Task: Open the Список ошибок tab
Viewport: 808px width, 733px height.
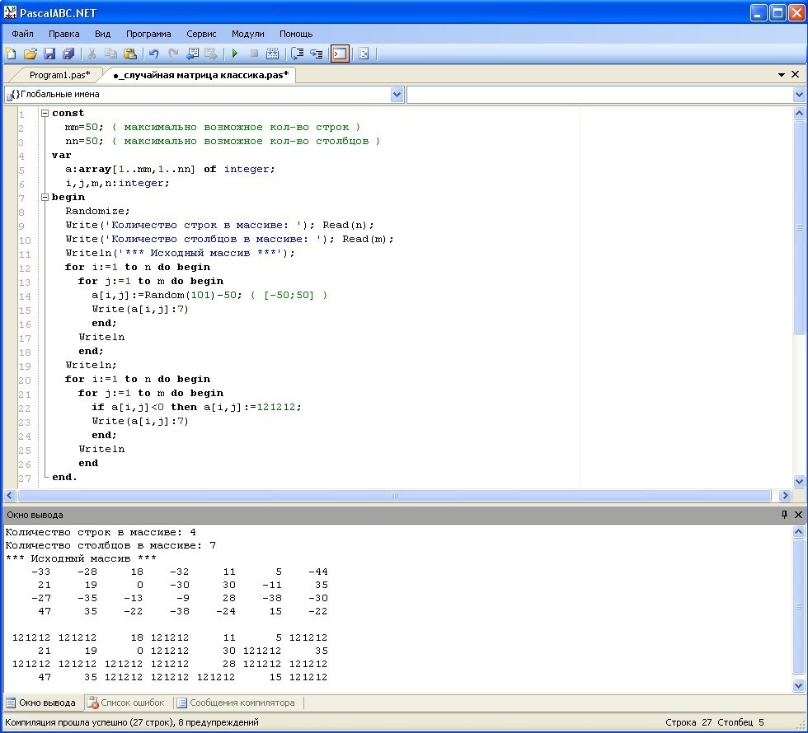Action: click(126, 703)
